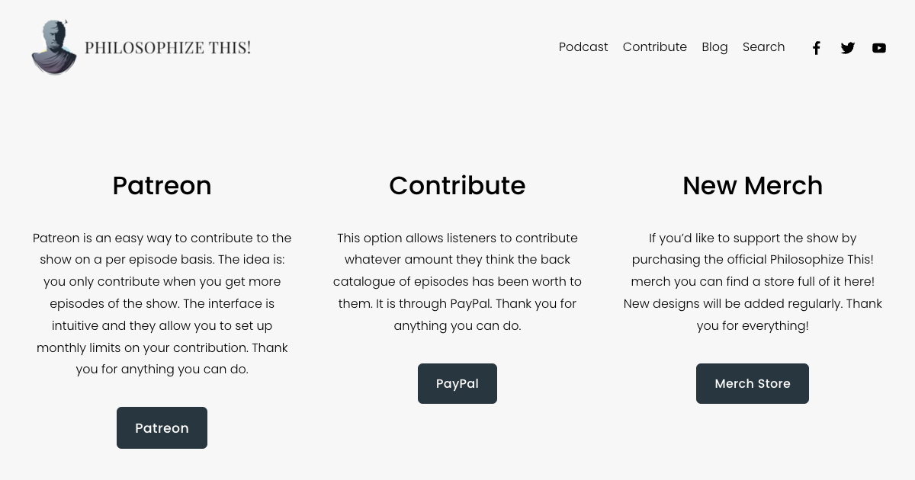Click the Patreon per-episode description paragraph
This screenshot has height=480, width=915.
coord(162,282)
